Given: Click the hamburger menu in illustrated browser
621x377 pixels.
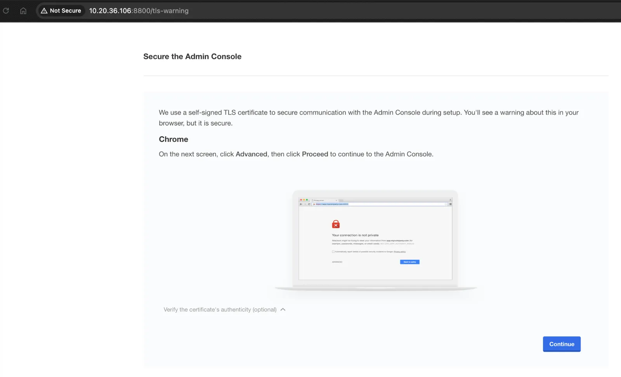Looking at the screenshot, I should (x=450, y=204).
